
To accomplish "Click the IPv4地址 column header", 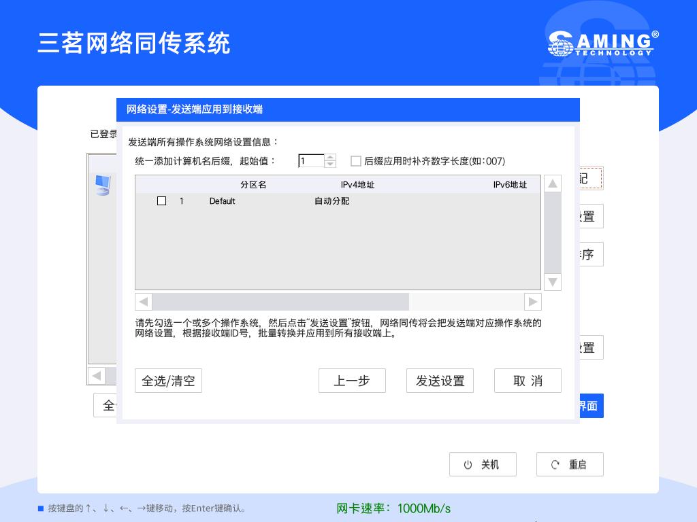I will [357, 185].
